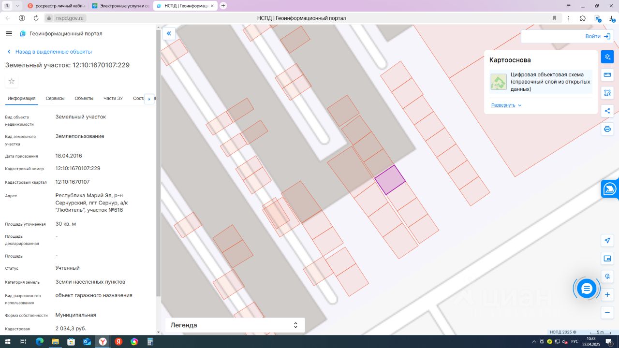Switch to росреестр личный кабинет browser tab
This screenshot has width=619, height=348.
pos(56,6)
